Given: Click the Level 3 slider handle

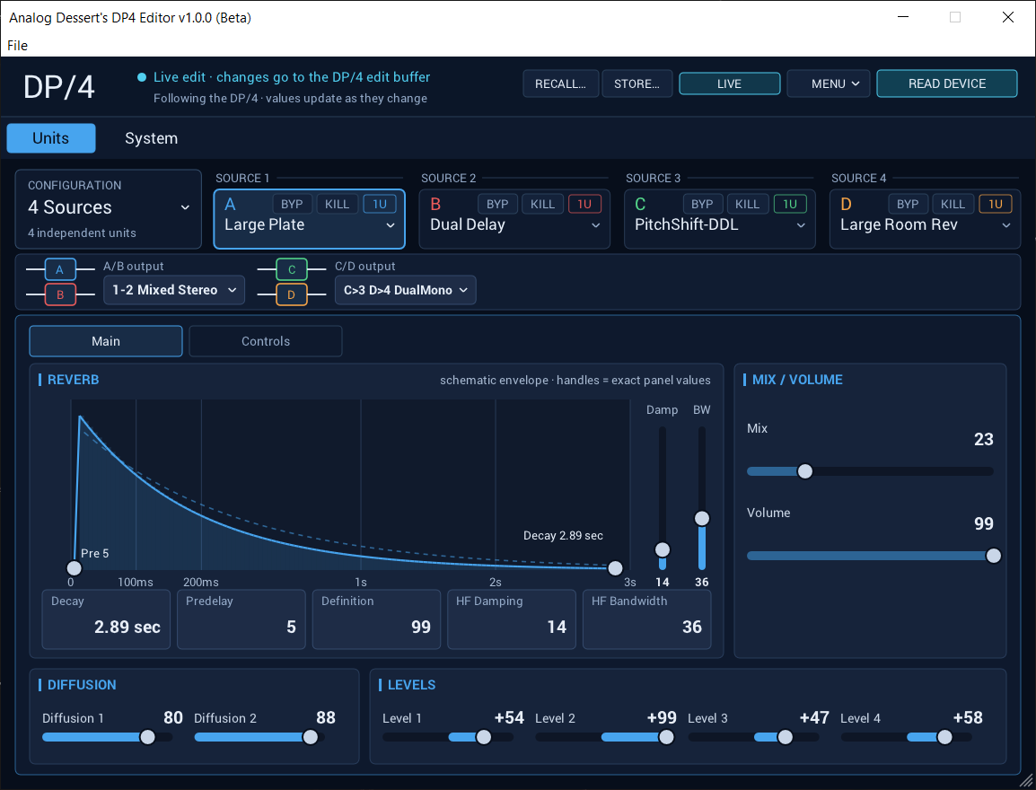Looking at the screenshot, I should click(785, 737).
